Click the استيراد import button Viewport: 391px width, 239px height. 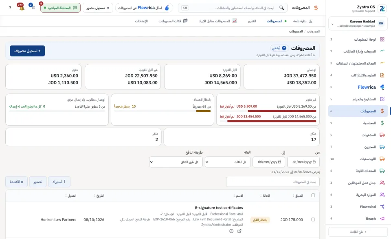(x=59, y=182)
